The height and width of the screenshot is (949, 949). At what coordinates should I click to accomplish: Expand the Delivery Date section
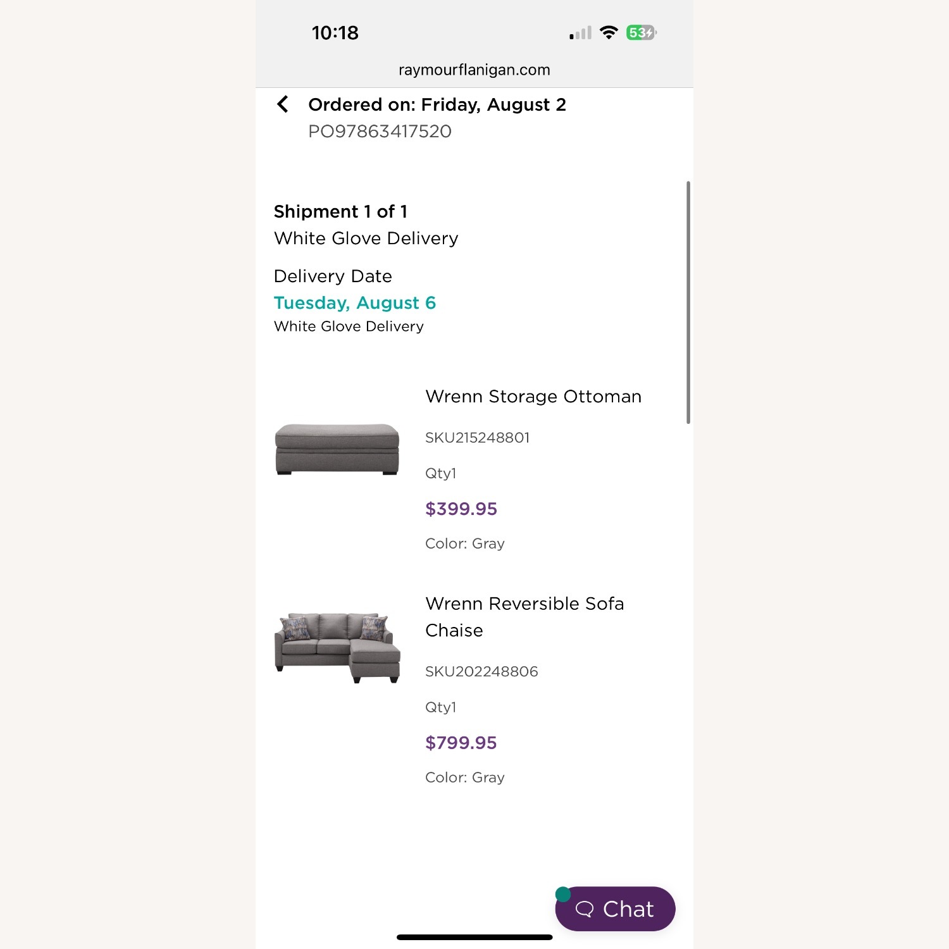click(332, 276)
